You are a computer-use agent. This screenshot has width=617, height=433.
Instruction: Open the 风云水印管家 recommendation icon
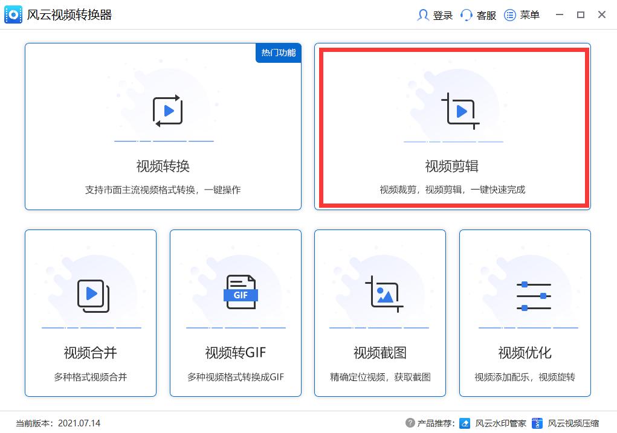coord(464,423)
